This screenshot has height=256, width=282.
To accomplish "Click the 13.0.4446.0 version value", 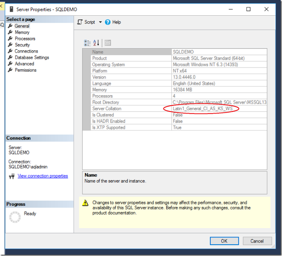I will pyautogui.click(x=184, y=77).
